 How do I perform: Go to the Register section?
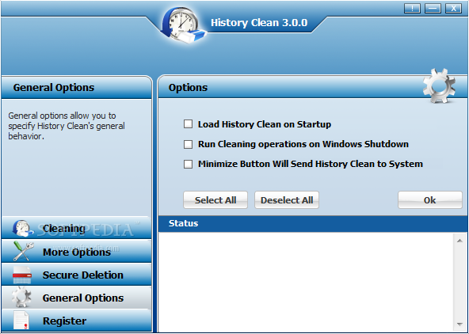(x=77, y=321)
